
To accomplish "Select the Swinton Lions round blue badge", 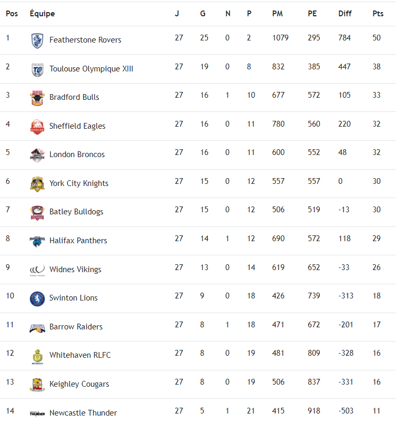I will pos(37,298).
